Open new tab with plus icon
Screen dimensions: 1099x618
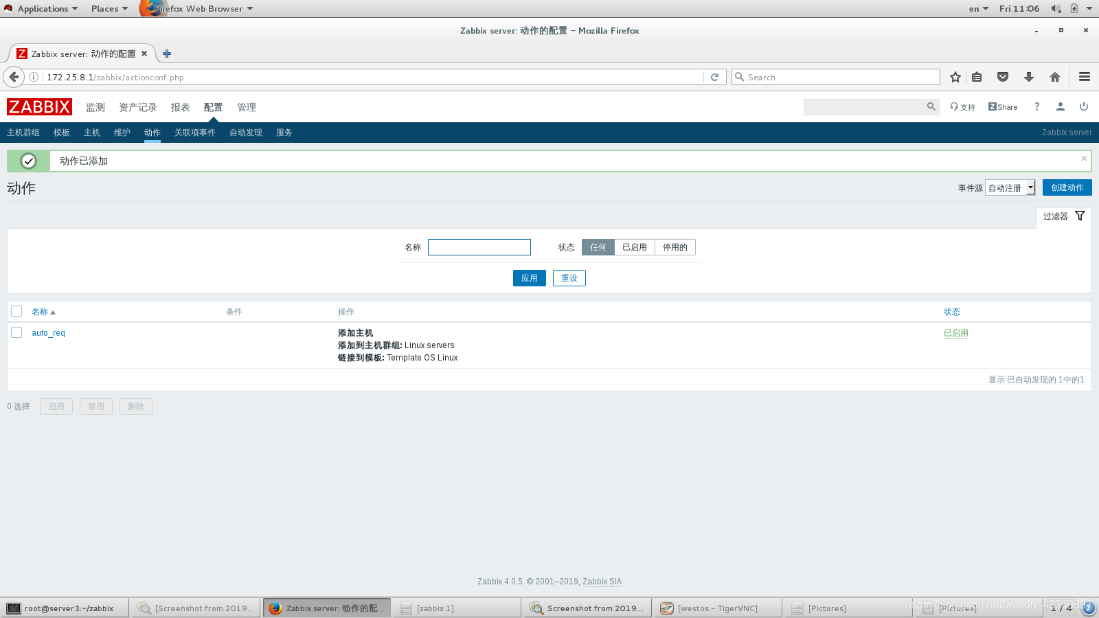click(x=167, y=54)
